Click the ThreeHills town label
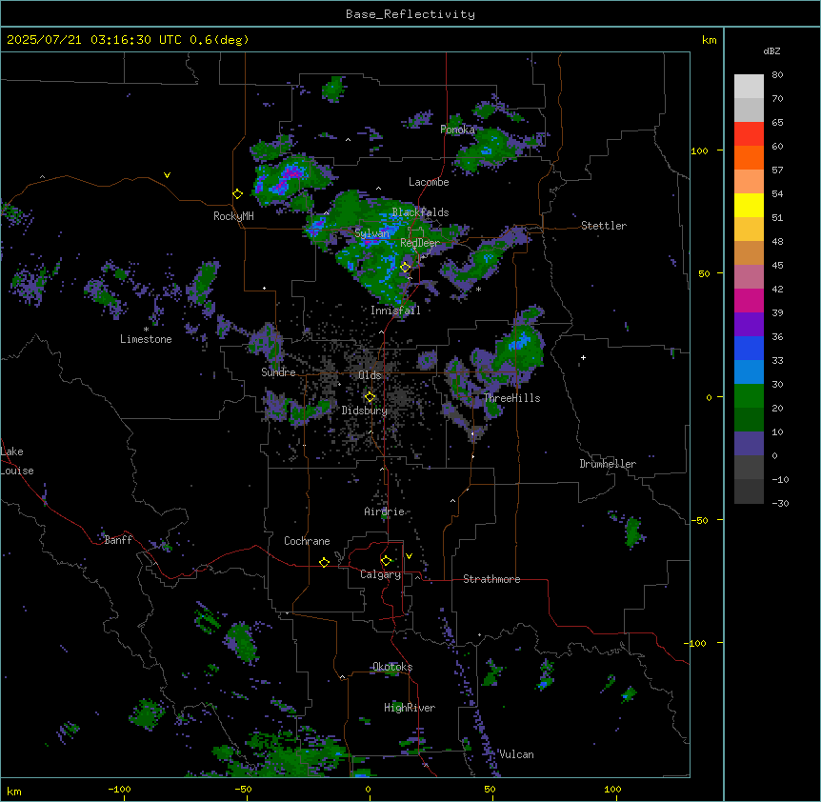Viewport: 821px width, 802px height. click(512, 398)
